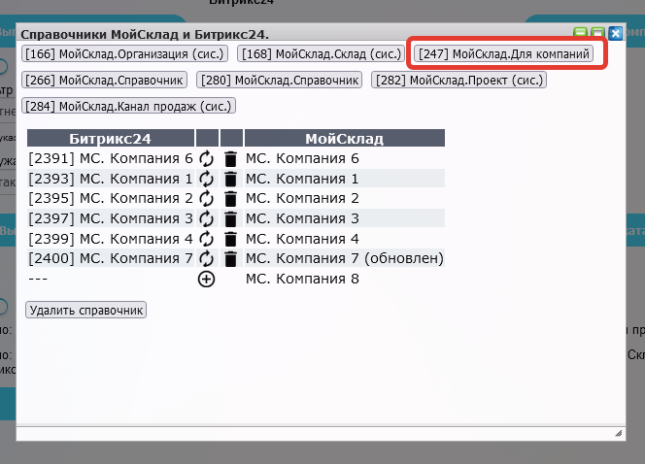This screenshot has height=464, width=645.
Task: Refresh mapping for МС. Компания 2
Action: (206, 199)
